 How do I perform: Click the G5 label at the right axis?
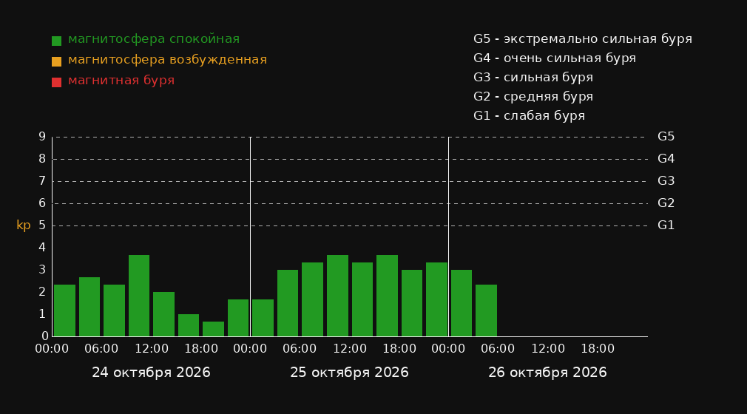coord(666,137)
